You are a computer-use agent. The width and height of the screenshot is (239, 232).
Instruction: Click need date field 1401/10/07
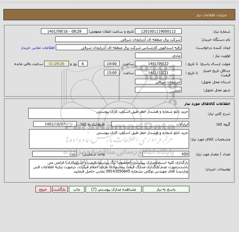[55, 124]
